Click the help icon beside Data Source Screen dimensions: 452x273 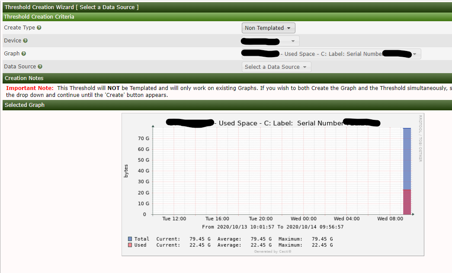(40, 67)
